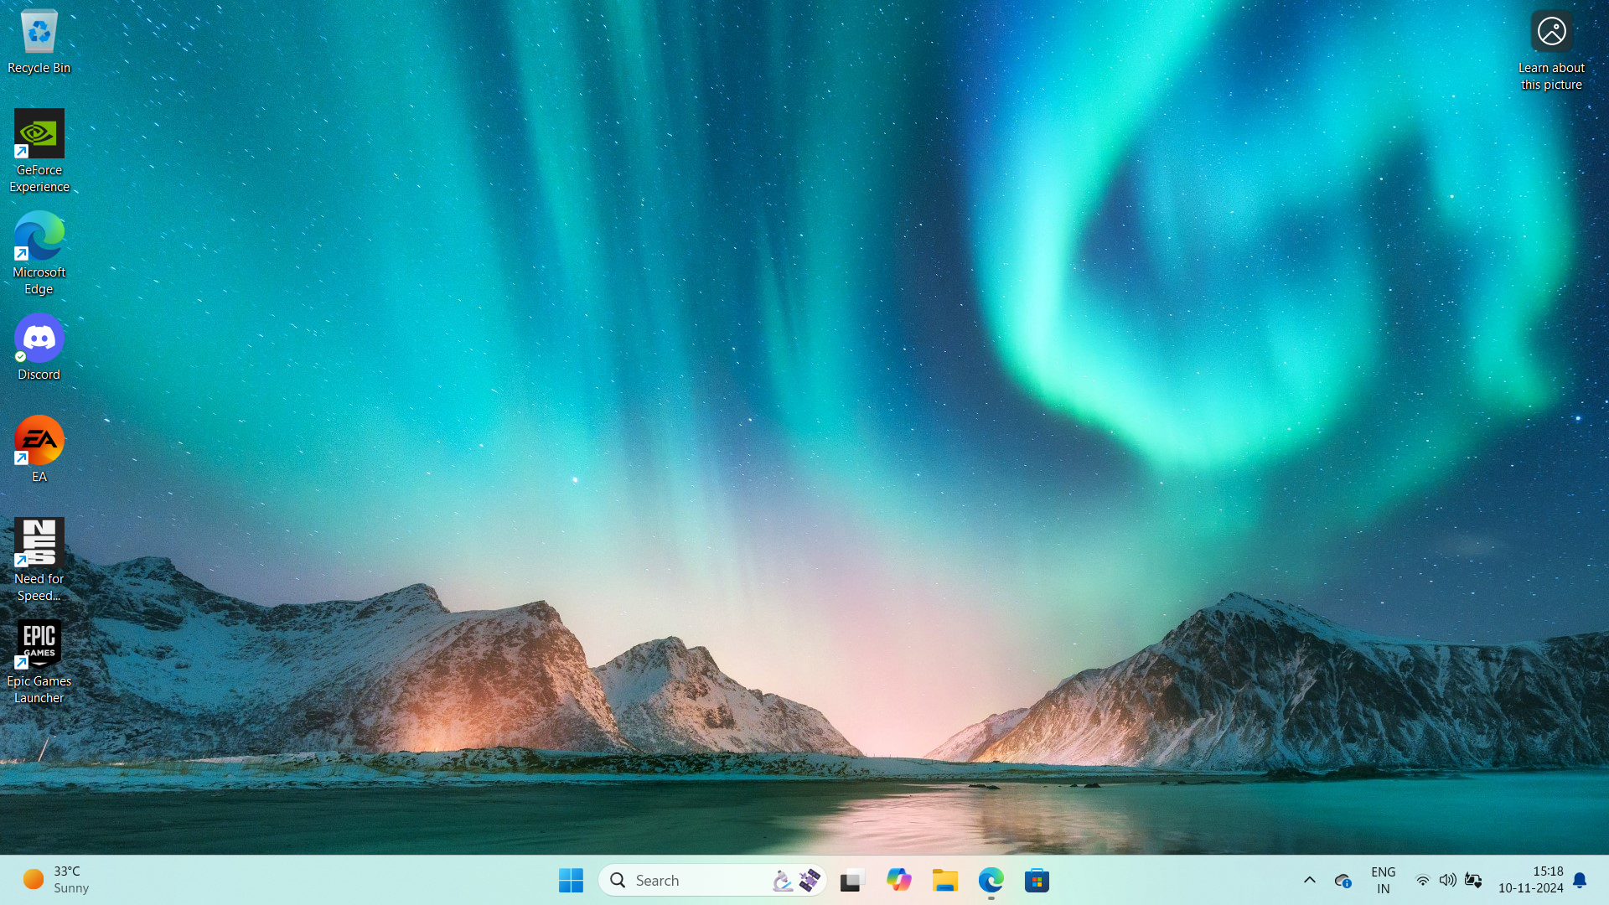
Task: Open the ENG IN language switcher
Action: (x=1383, y=880)
